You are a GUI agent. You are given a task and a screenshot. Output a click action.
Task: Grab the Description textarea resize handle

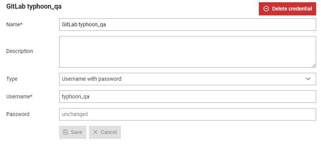(314, 65)
